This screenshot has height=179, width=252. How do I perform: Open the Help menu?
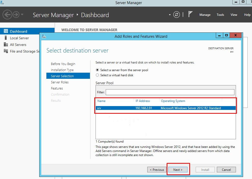tap(247, 15)
